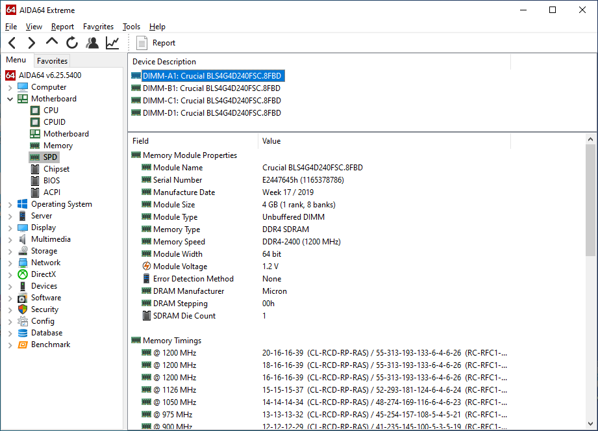Expand the Operating System node

[10, 205]
